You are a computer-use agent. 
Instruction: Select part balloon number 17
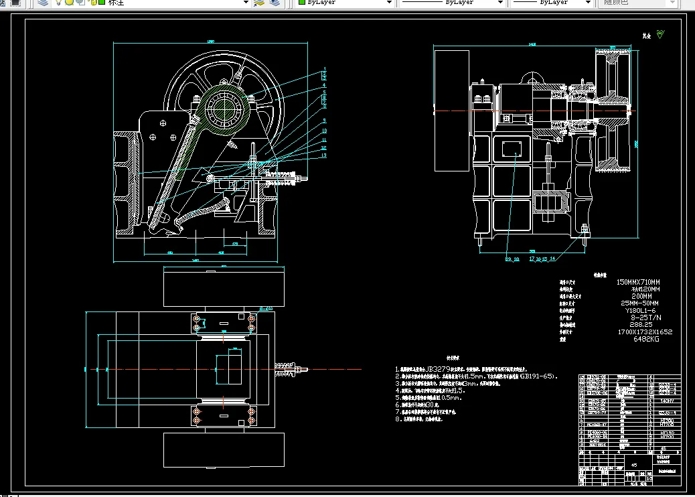532,259
